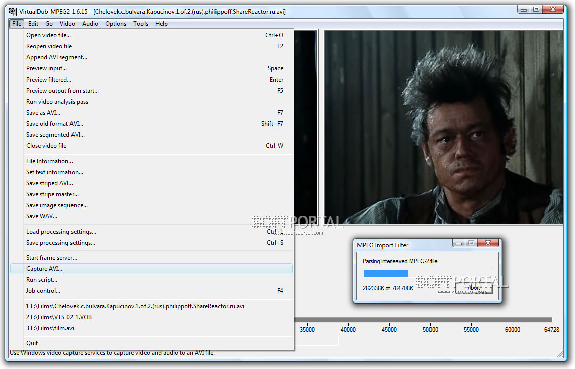Select Reopen video file
Screen dimensions: 575x369
tap(151, 46)
